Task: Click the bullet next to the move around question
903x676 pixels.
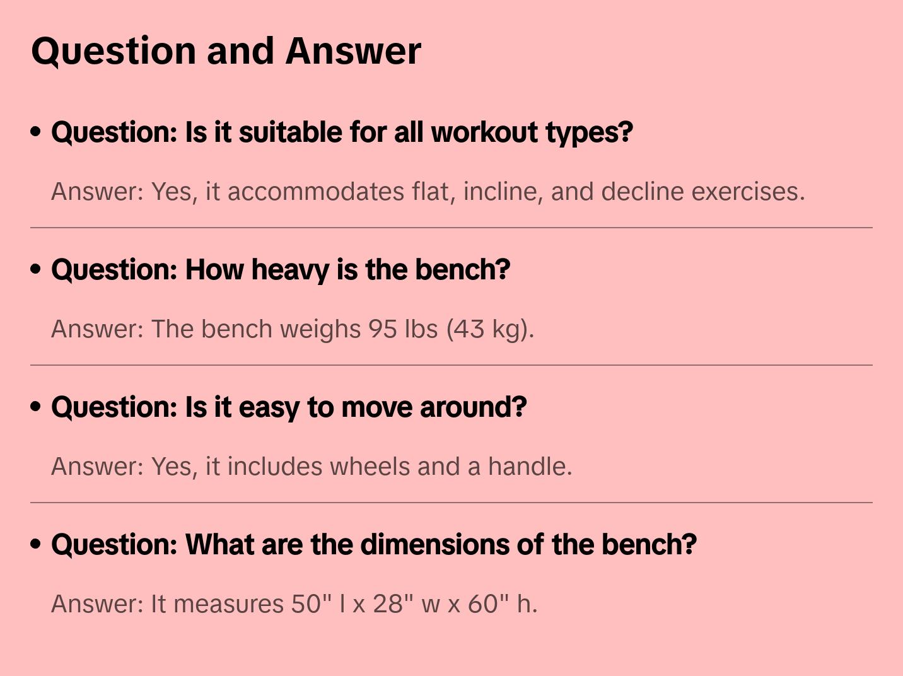Action: tap(36, 407)
